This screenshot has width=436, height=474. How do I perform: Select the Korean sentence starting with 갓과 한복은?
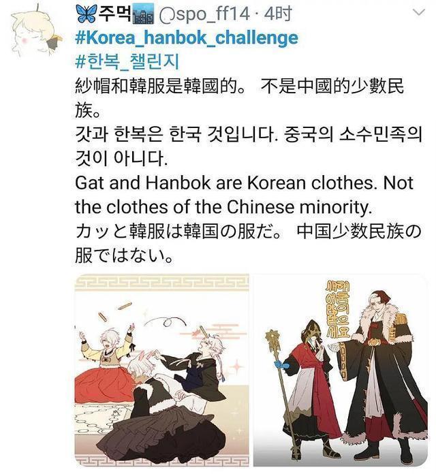tap(248, 146)
